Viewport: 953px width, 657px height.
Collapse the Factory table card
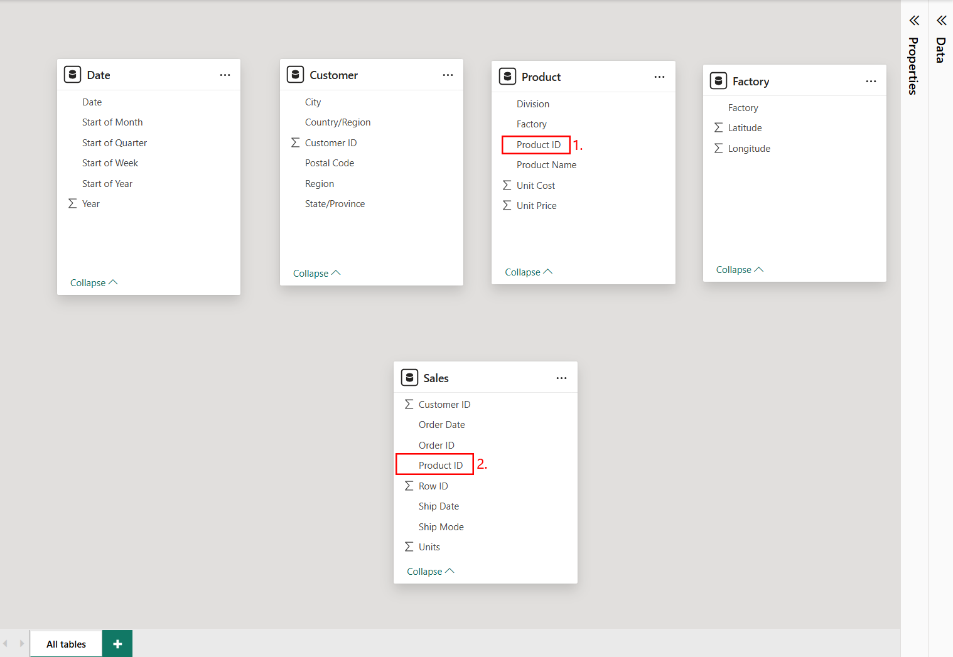click(x=740, y=270)
